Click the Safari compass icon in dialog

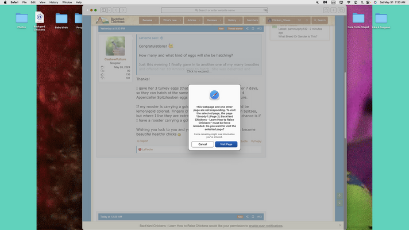point(214,95)
